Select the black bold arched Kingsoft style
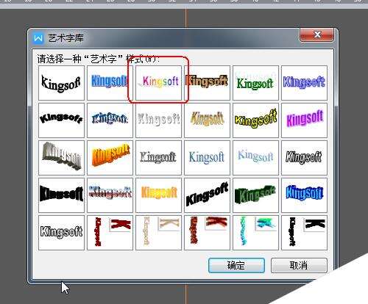368x304 pixels. click(x=61, y=120)
